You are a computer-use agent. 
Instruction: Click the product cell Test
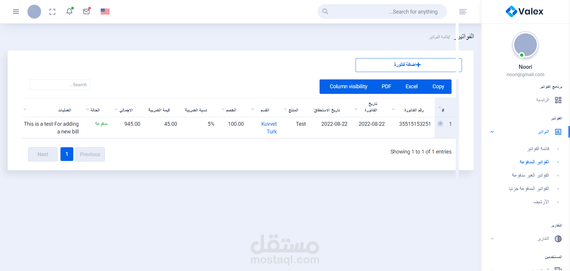pyautogui.click(x=301, y=124)
